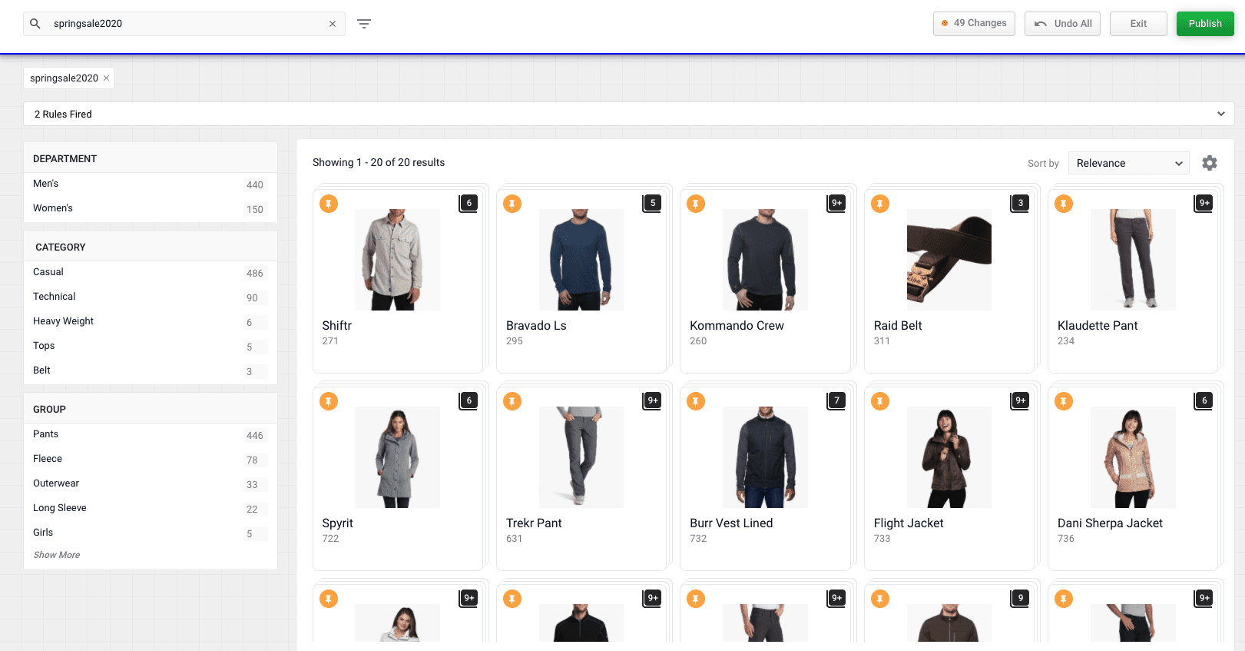This screenshot has width=1245, height=651.
Task: View the 49 Changes list
Action: (x=974, y=24)
